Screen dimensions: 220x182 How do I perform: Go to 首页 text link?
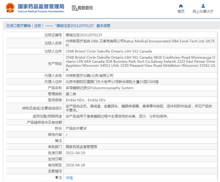click(x=181, y=12)
